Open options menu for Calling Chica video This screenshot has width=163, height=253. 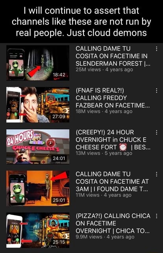[156, 216]
